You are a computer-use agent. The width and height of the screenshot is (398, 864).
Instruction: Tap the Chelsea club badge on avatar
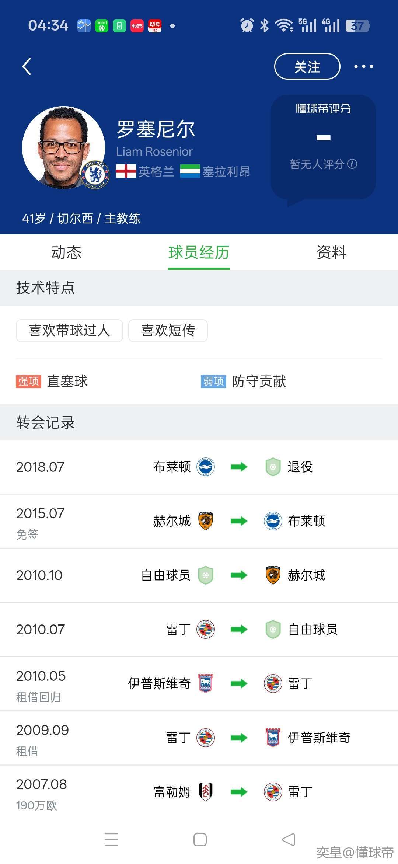click(95, 175)
